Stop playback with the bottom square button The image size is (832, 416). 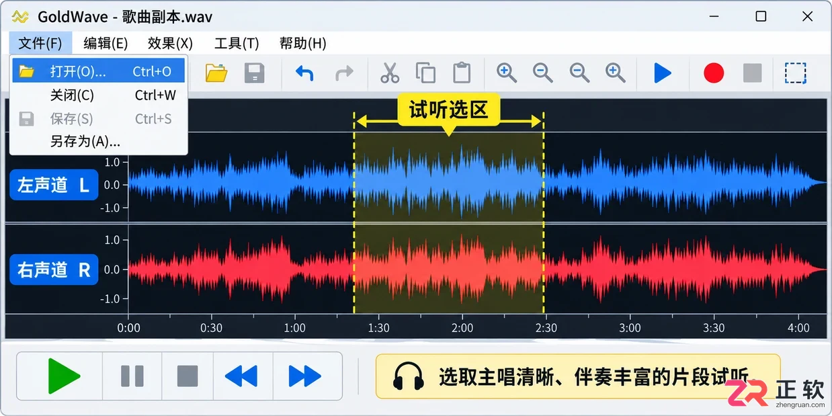(x=188, y=376)
